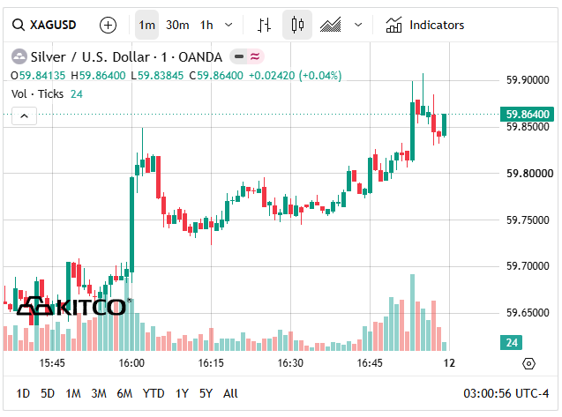Click the +0.02420 (+0.04%) change value
562x417 pixels.
click(x=295, y=76)
